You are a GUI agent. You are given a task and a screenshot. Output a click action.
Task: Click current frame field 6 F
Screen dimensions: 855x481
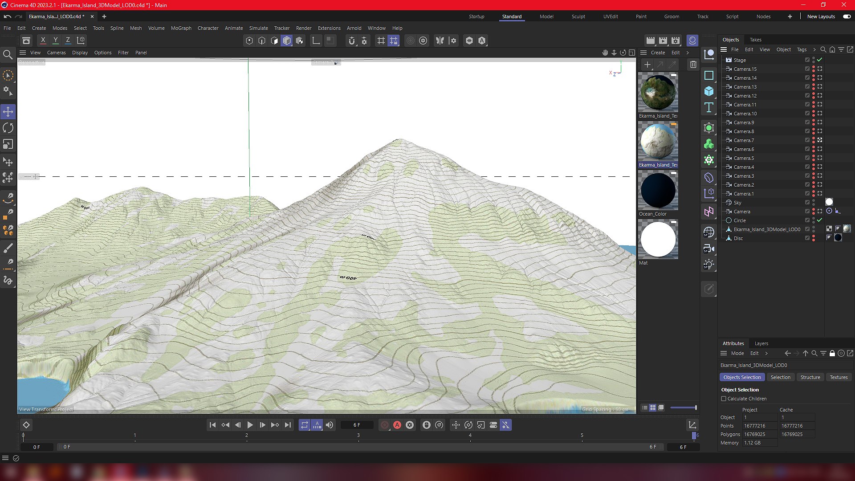pos(357,425)
